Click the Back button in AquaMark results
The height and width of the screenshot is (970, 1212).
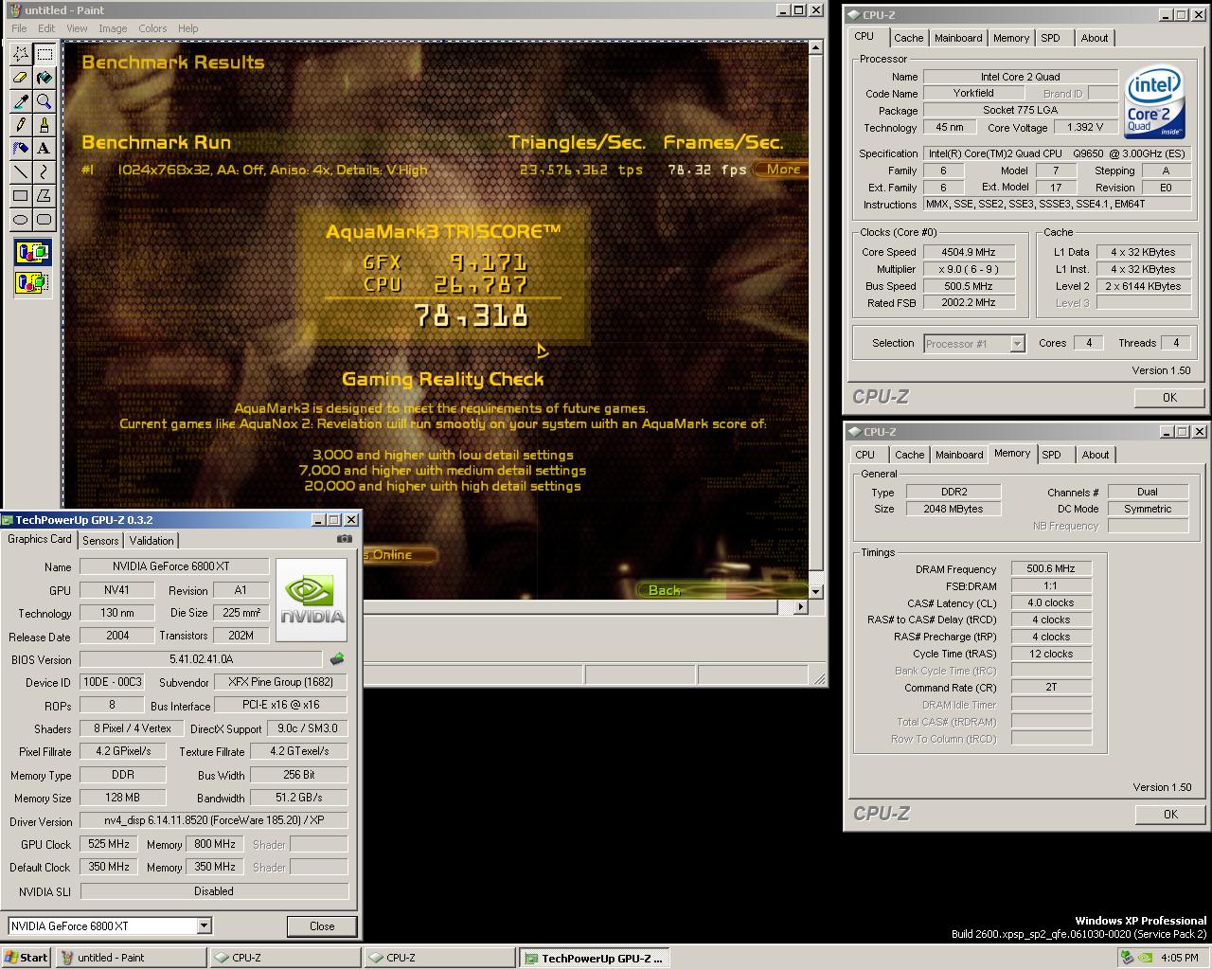point(664,590)
